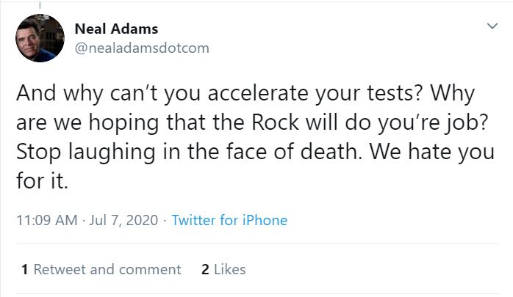The image size is (513, 297).
Task: Click the word 'comment' in retweet stats
Action: [153, 269]
